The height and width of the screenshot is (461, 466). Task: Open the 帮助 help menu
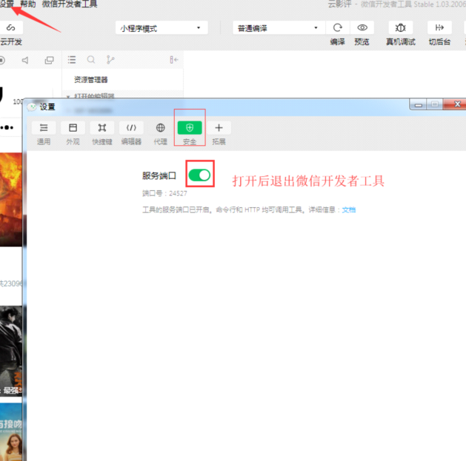[27, 4]
